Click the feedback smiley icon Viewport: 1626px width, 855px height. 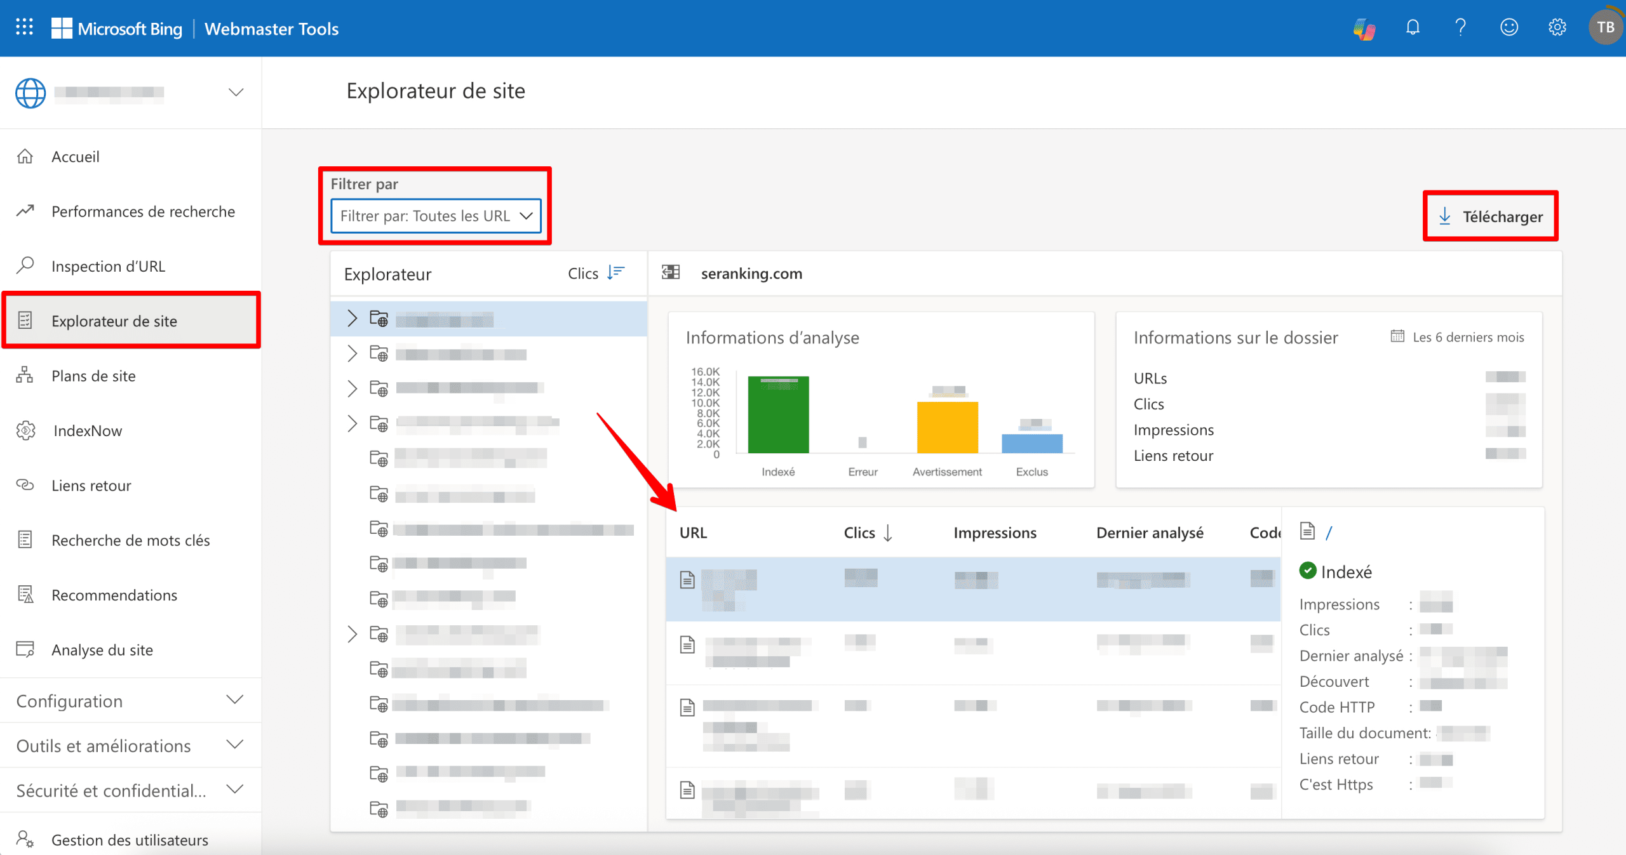(x=1508, y=27)
